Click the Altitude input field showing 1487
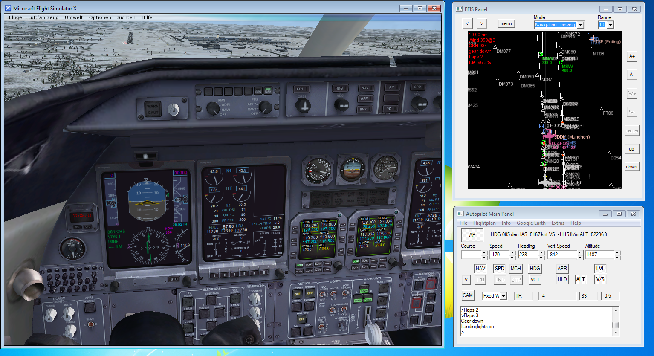 click(599, 255)
